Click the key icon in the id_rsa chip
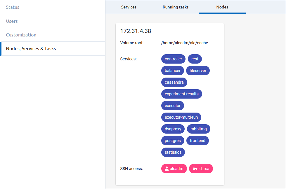Screen dimensions: 286x189 pos(195,169)
